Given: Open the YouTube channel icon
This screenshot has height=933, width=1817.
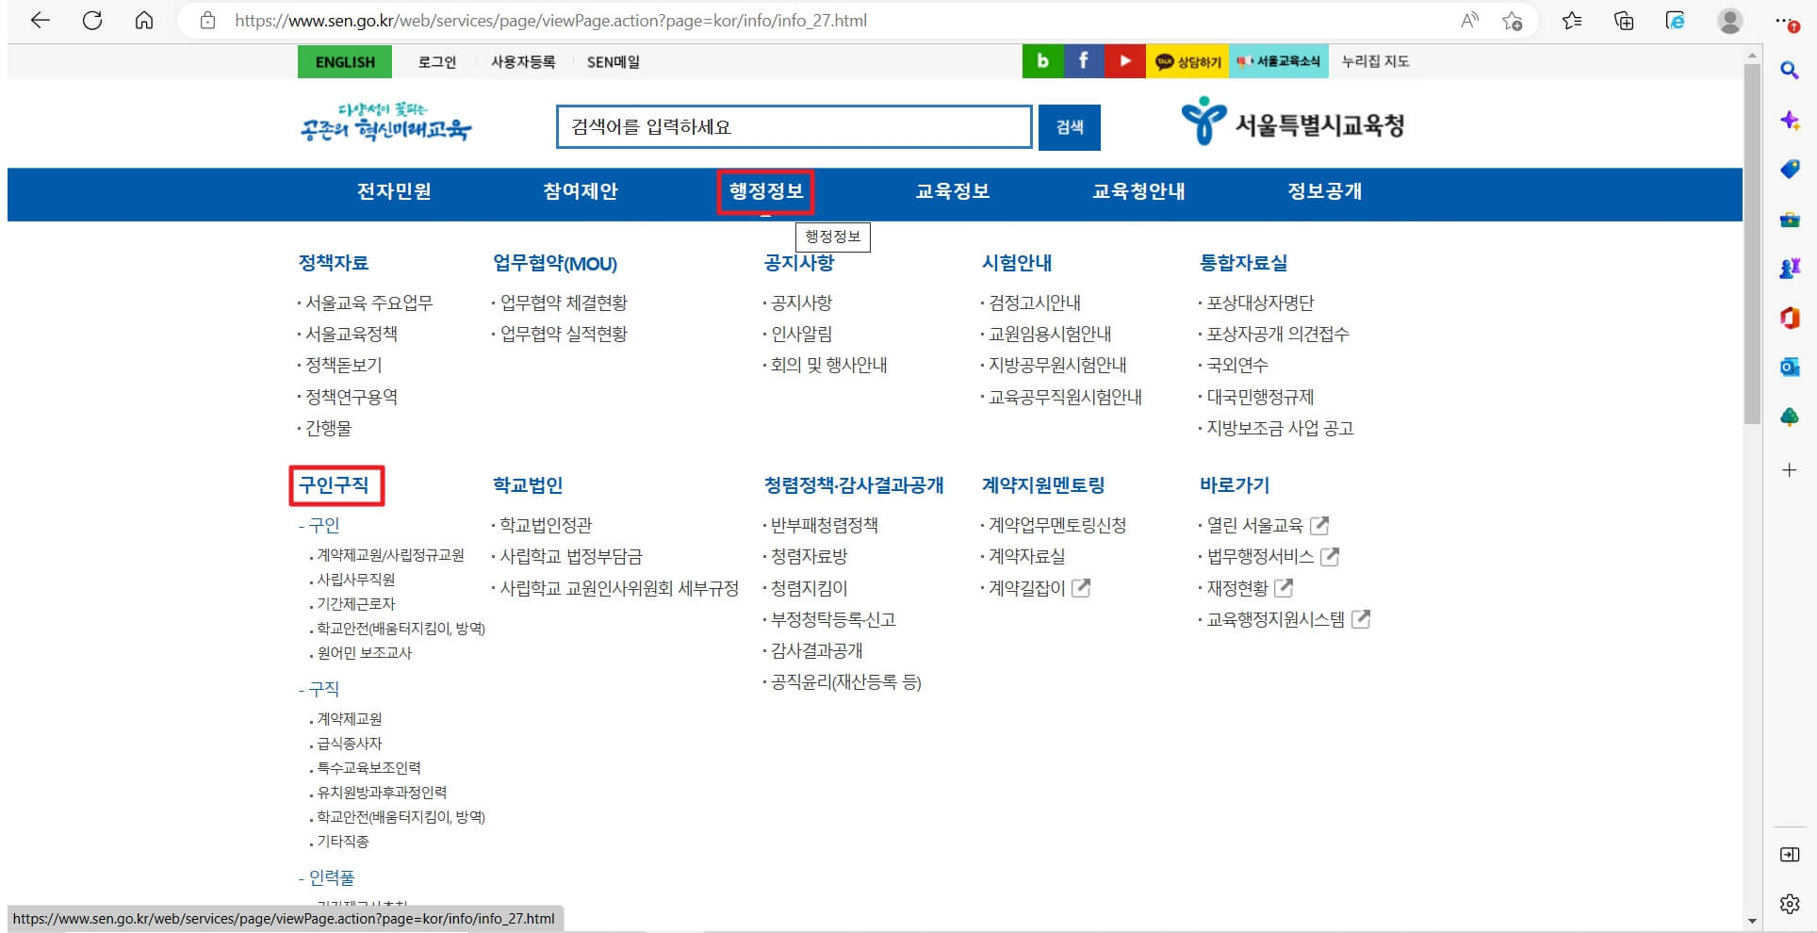Looking at the screenshot, I should click(1124, 60).
